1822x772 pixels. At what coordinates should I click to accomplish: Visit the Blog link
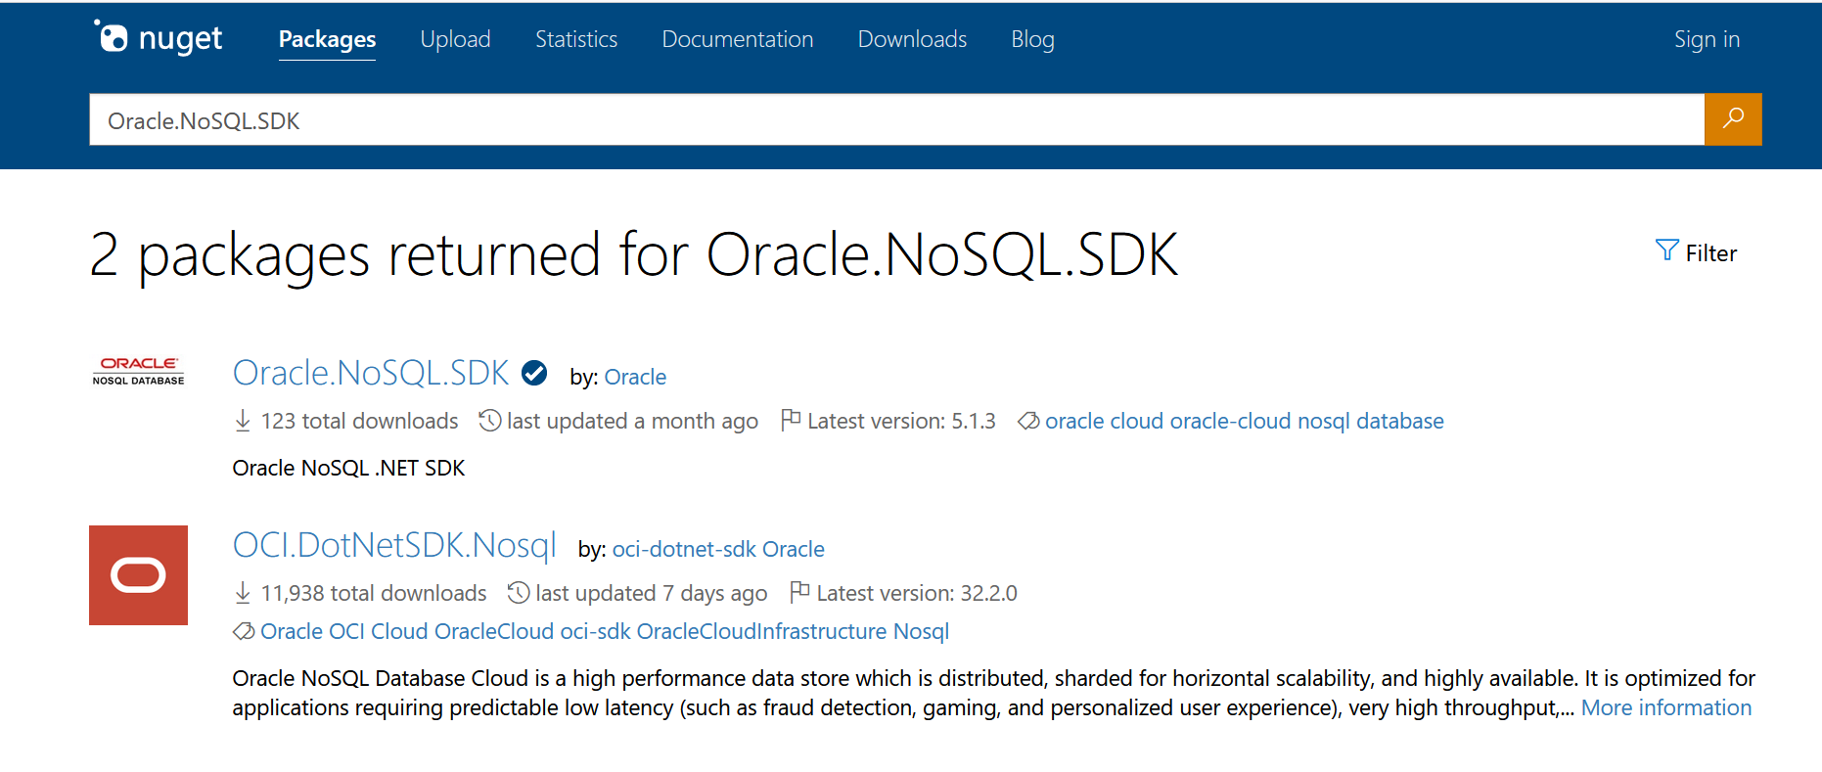point(1032,39)
